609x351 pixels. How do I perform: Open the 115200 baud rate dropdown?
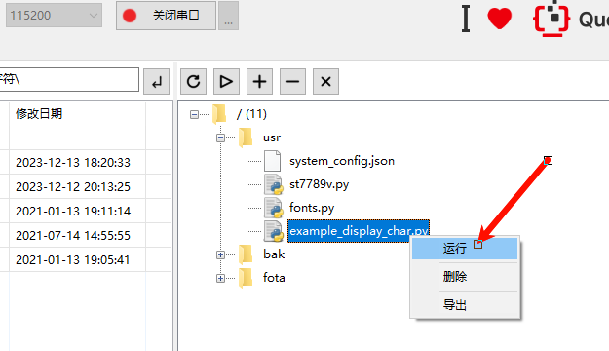pyautogui.click(x=54, y=16)
